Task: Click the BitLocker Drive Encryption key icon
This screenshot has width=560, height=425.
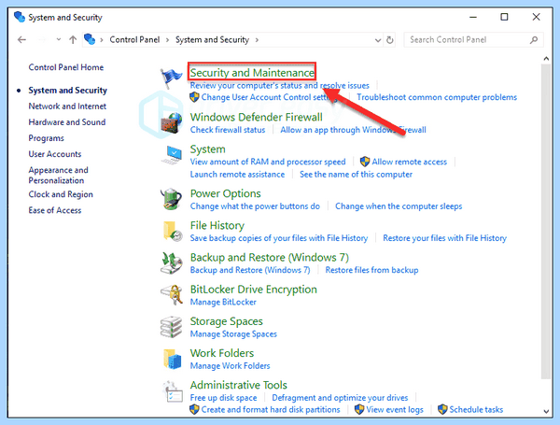Action: tap(172, 294)
